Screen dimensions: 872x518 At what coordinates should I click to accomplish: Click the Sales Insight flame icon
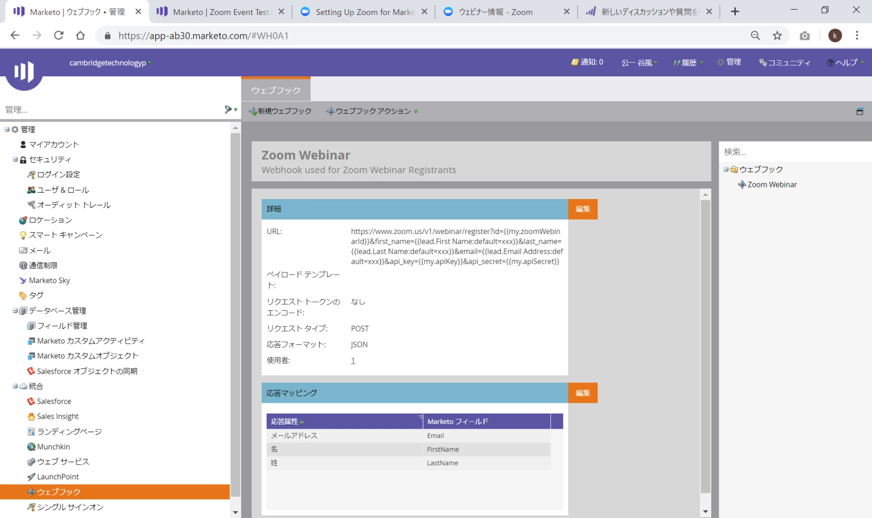[x=31, y=416]
